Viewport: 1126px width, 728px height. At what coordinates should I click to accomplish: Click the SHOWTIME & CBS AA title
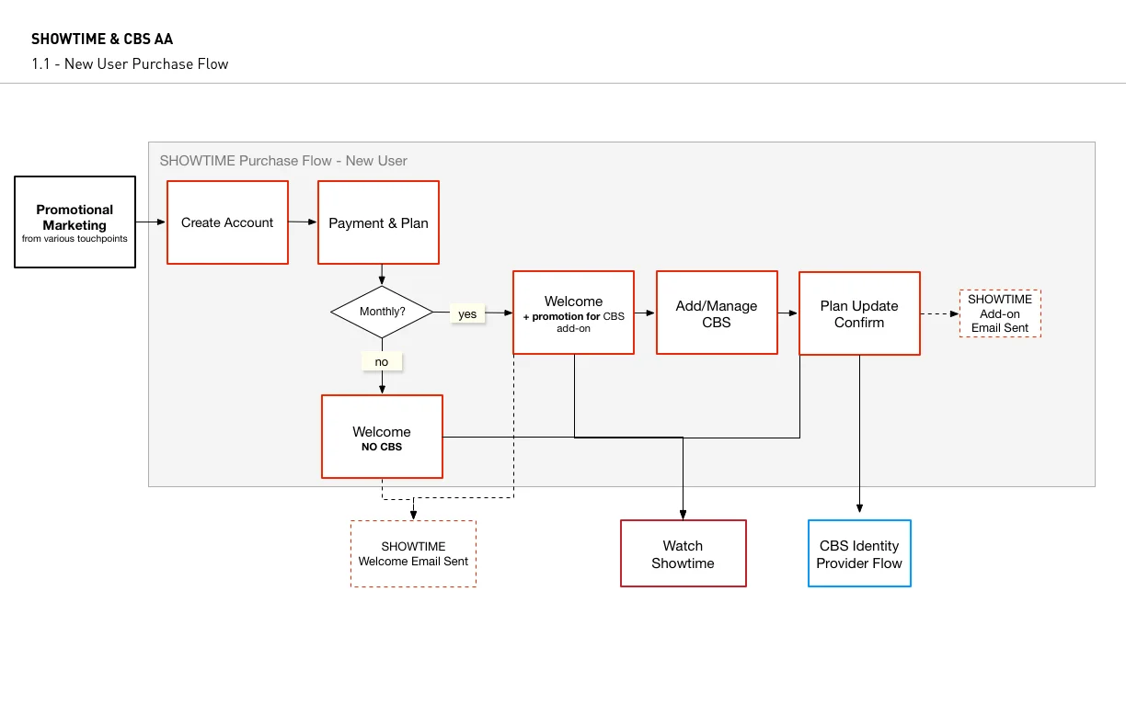102,40
